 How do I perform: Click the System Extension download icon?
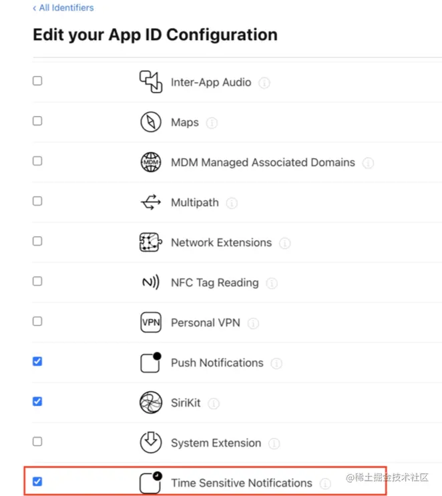(x=150, y=443)
